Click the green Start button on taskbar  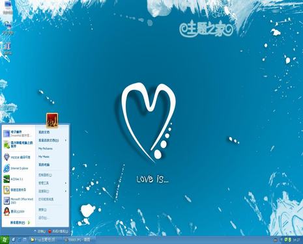(5, 240)
